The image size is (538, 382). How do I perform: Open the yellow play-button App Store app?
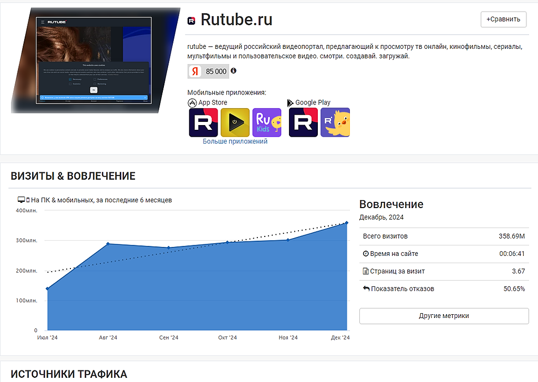(235, 122)
